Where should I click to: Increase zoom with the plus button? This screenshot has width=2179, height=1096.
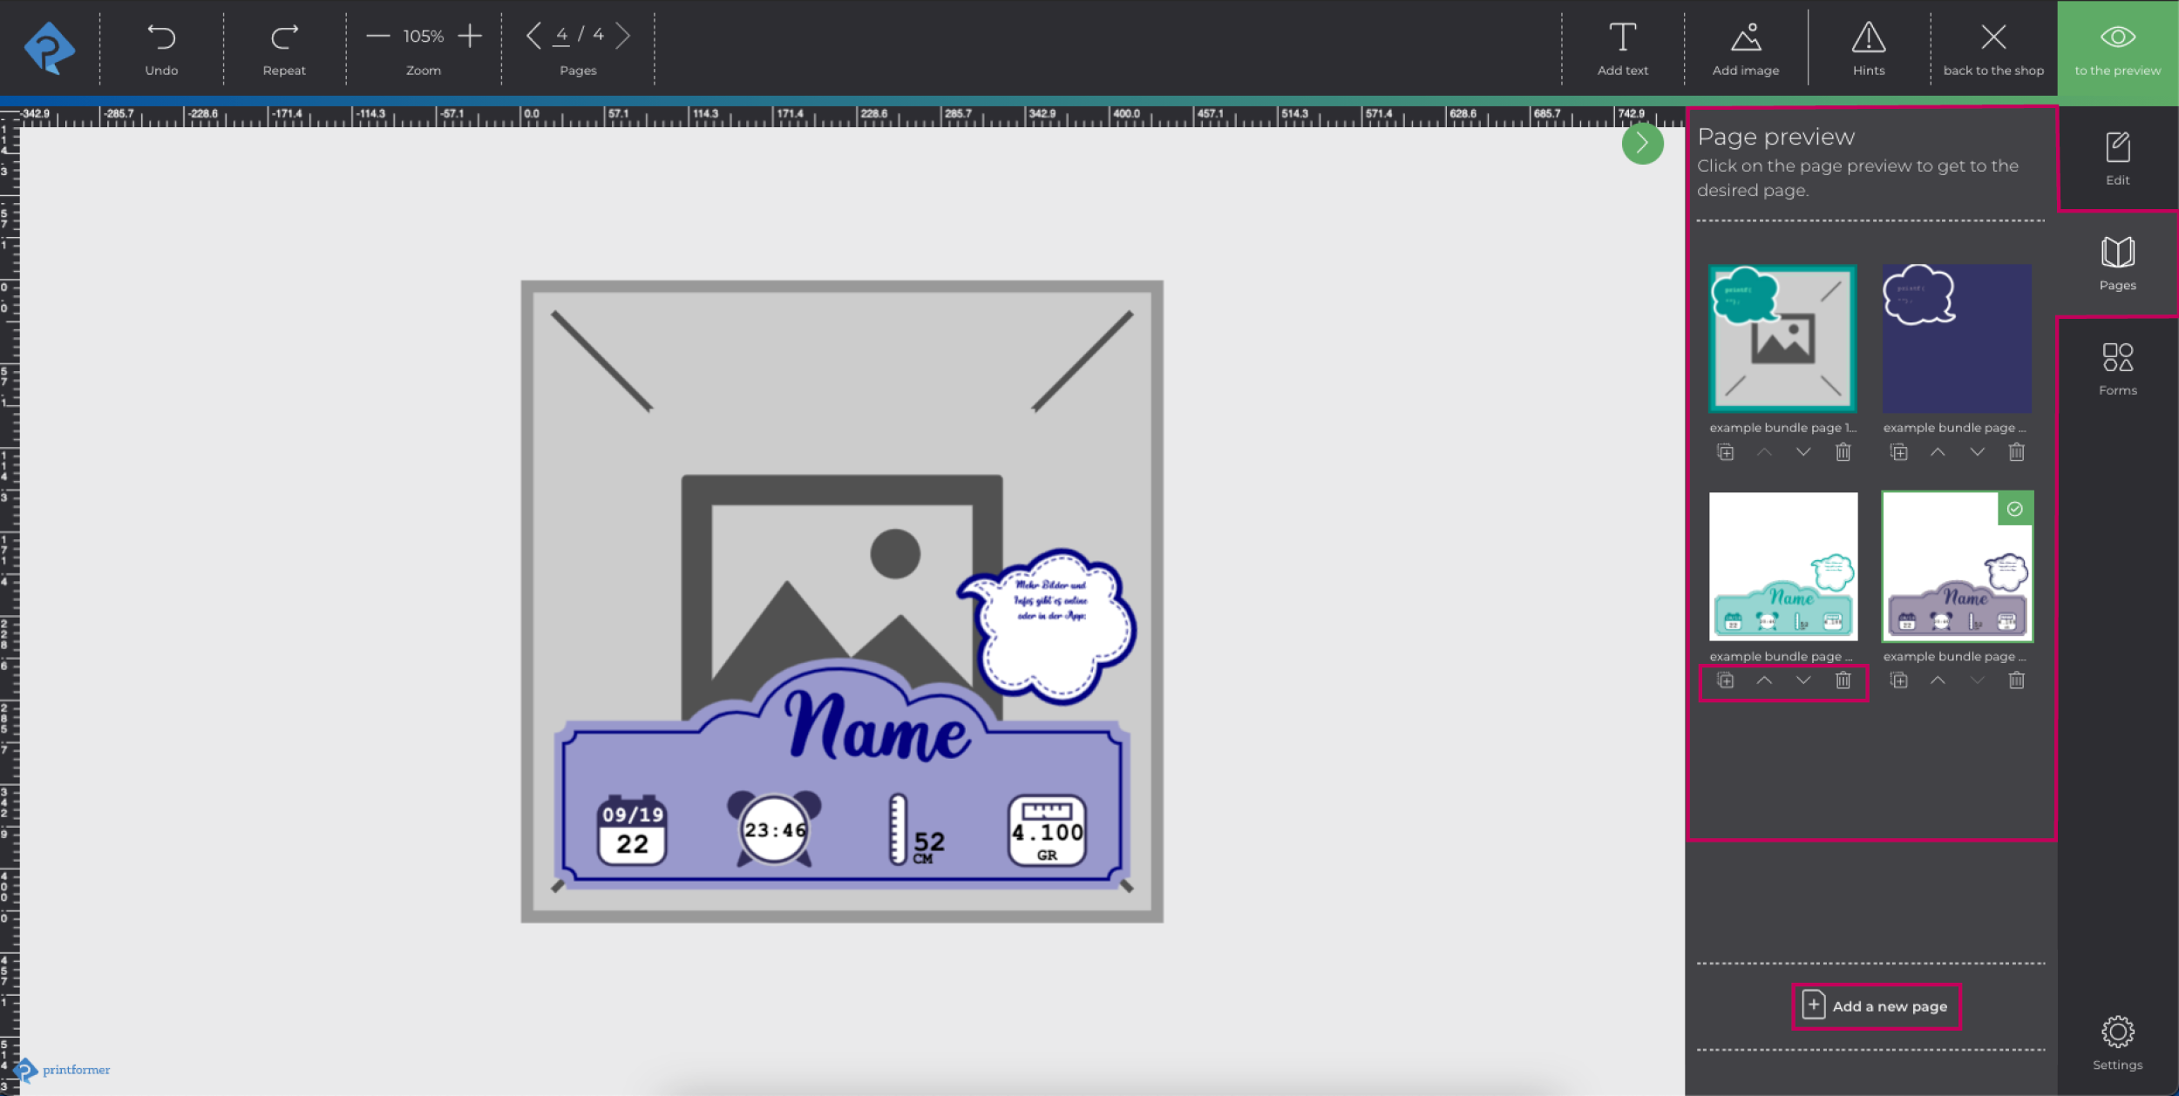point(470,36)
